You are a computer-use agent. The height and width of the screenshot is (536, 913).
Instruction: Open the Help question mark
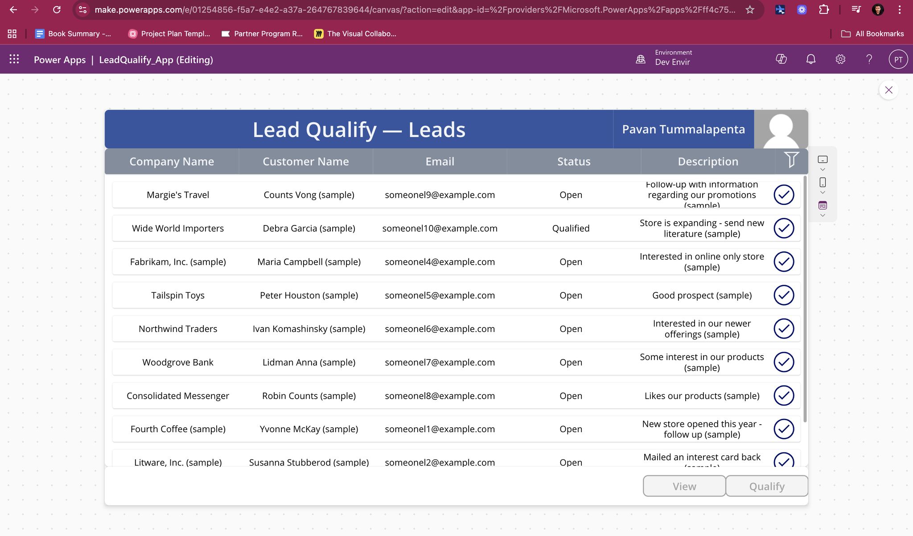869,59
